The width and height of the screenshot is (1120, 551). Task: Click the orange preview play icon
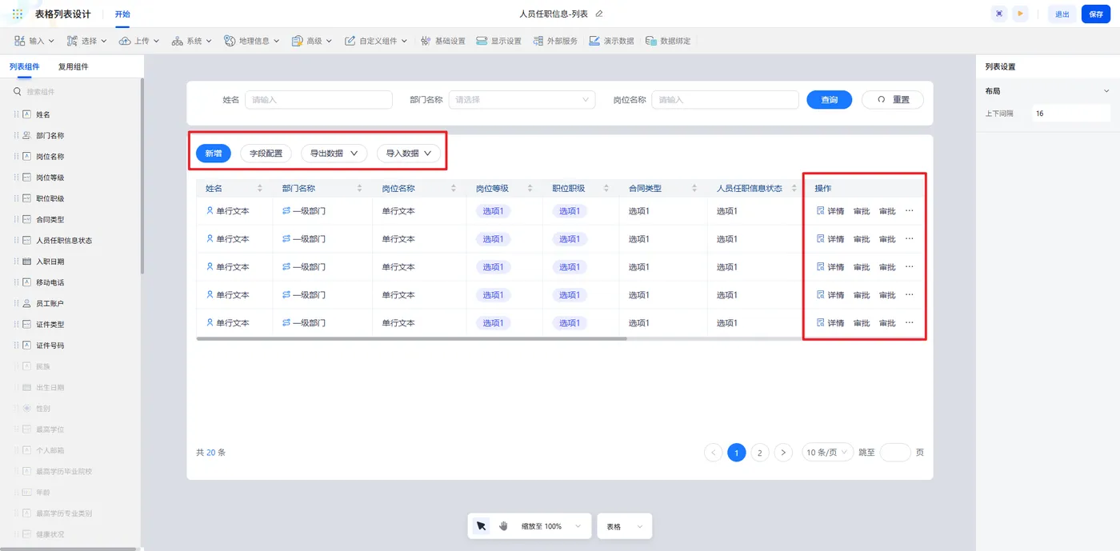click(x=1020, y=14)
